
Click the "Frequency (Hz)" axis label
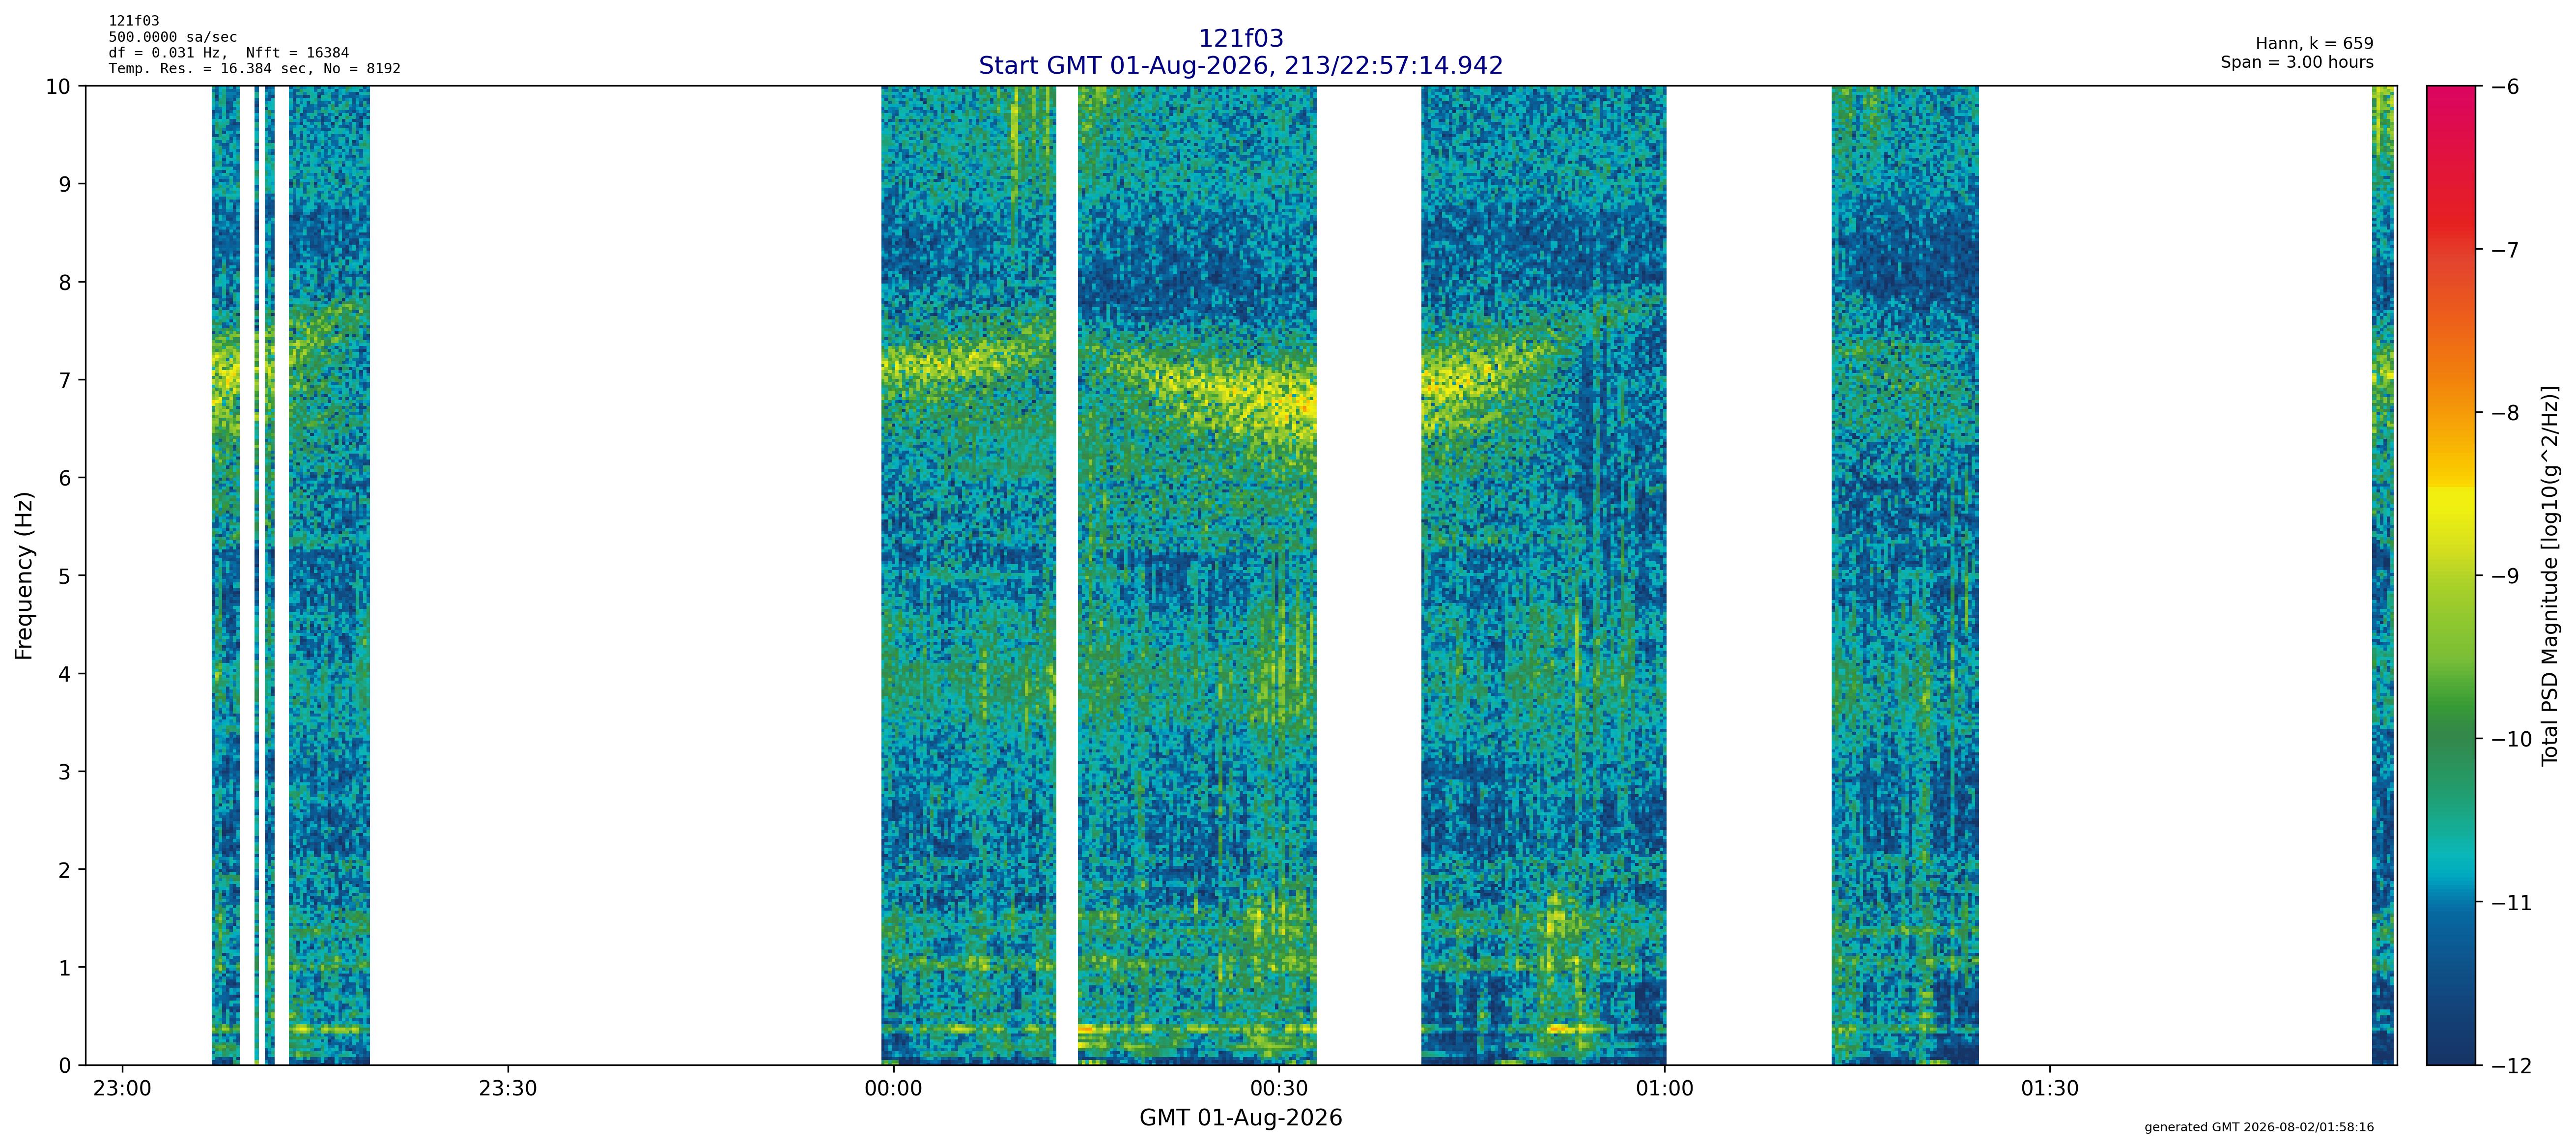click(24, 575)
